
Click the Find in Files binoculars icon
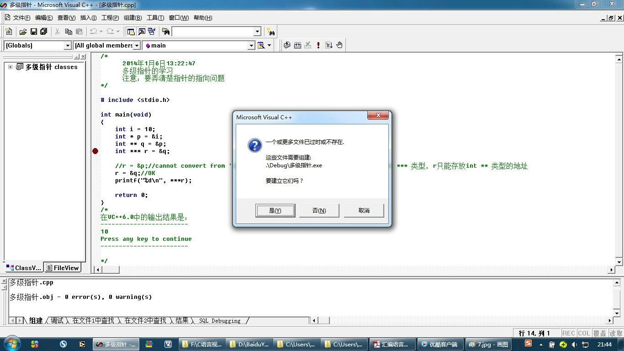pyautogui.click(x=166, y=32)
